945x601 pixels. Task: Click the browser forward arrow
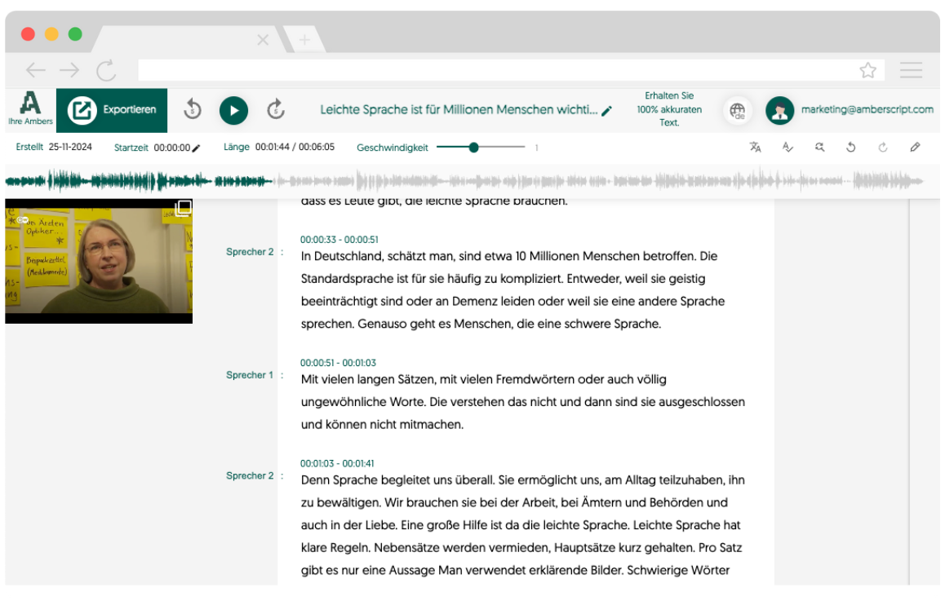click(69, 70)
